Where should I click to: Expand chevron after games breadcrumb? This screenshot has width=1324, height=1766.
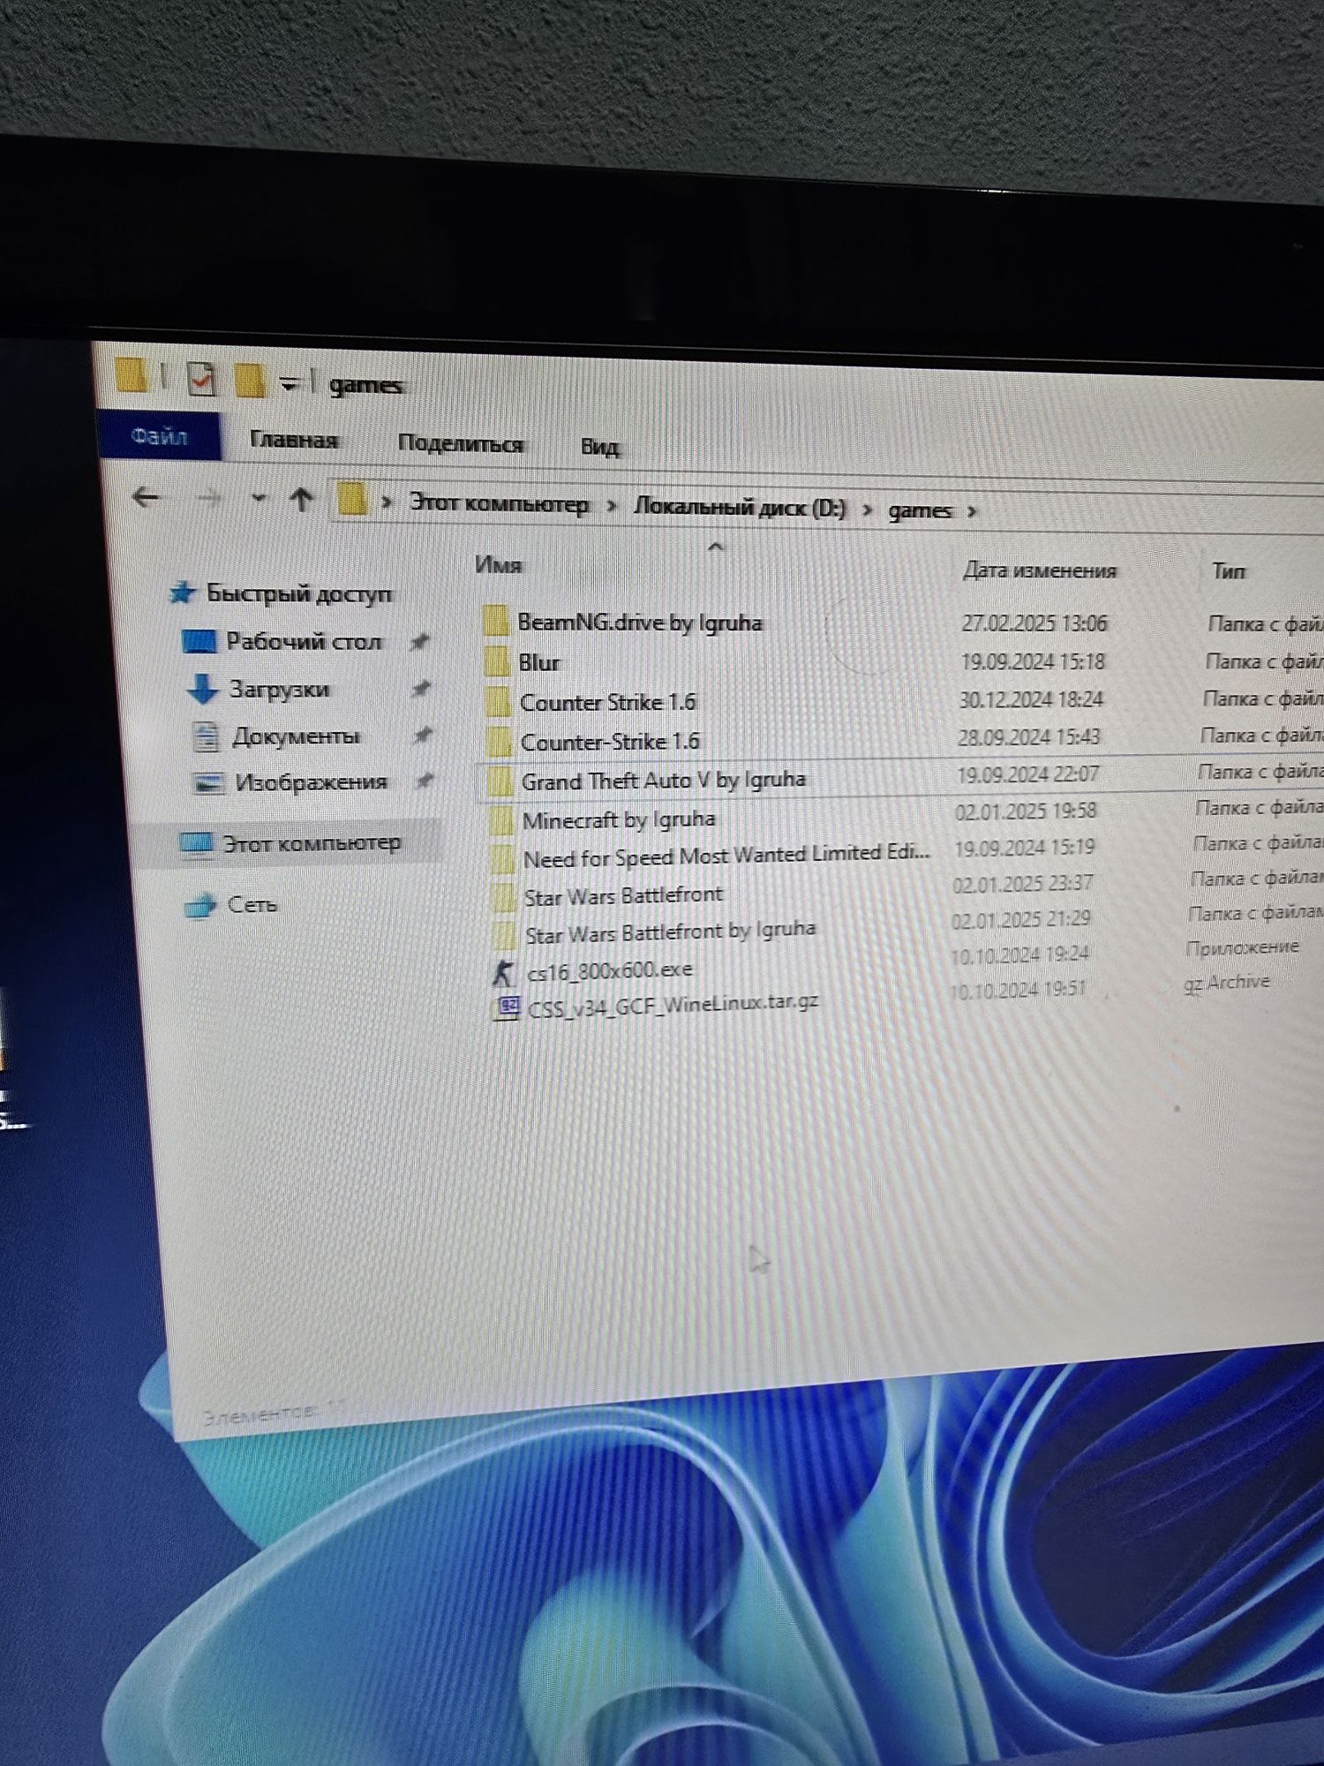(972, 511)
